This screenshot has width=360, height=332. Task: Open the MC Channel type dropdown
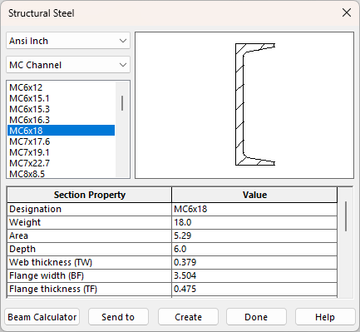point(68,65)
